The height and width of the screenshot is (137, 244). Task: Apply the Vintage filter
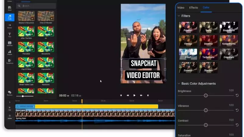[188, 41]
